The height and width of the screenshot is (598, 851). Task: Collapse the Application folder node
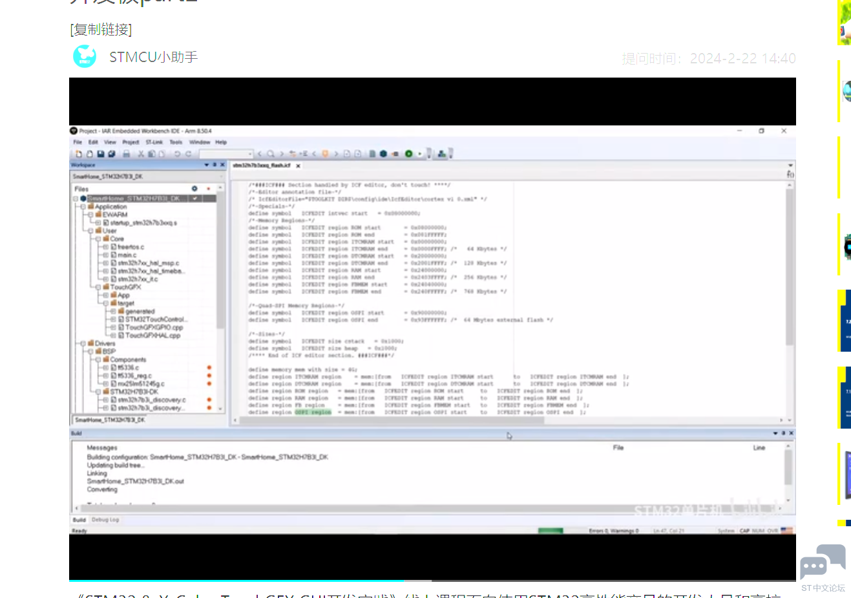[83, 207]
